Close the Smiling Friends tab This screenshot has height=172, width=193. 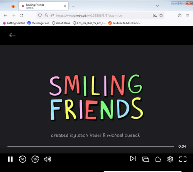(65, 6)
